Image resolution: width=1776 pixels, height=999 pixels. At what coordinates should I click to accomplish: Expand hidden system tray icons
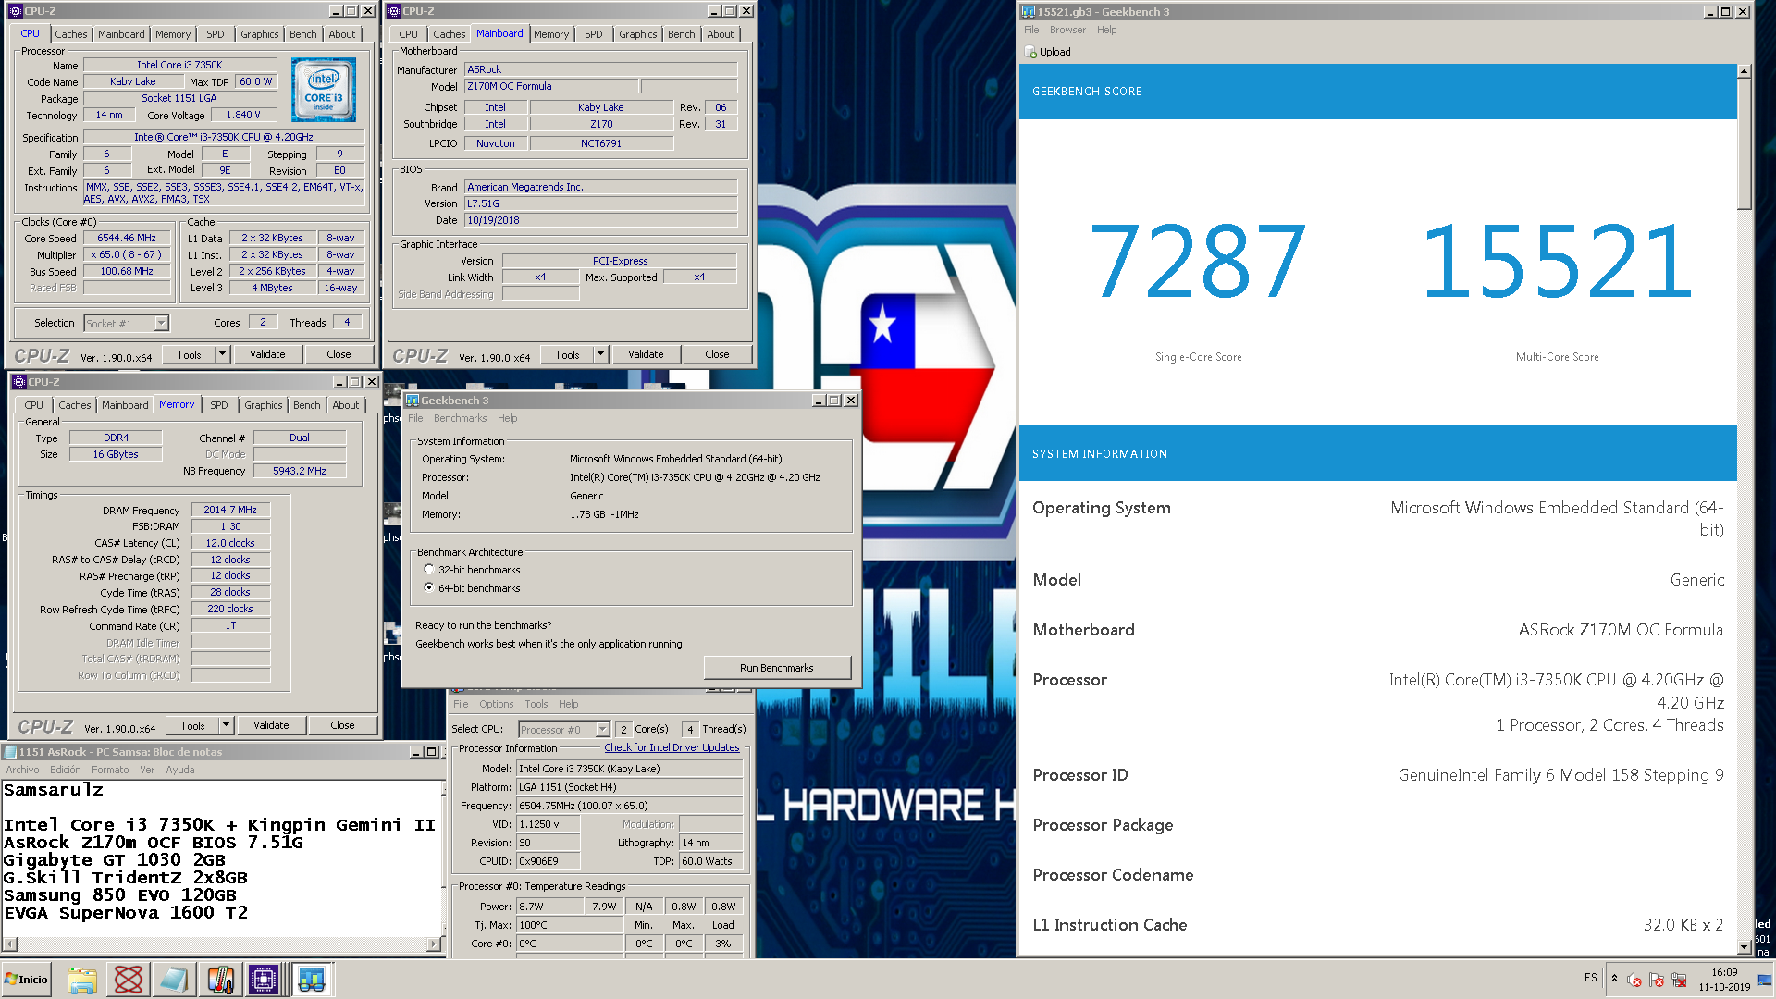point(1614,979)
